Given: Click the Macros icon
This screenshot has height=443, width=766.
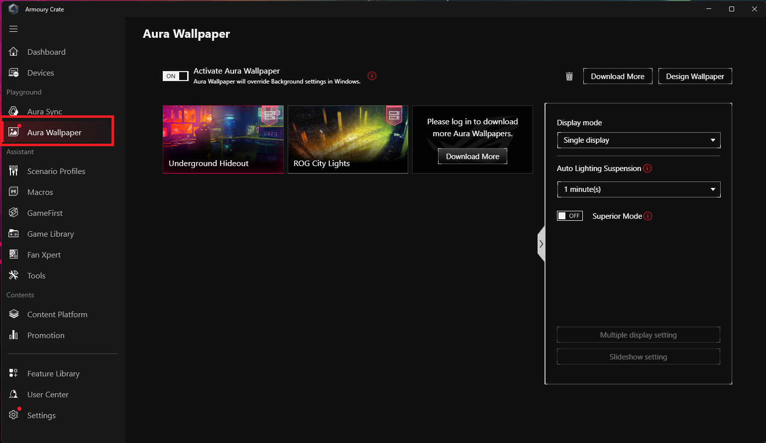Looking at the screenshot, I should point(13,192).
